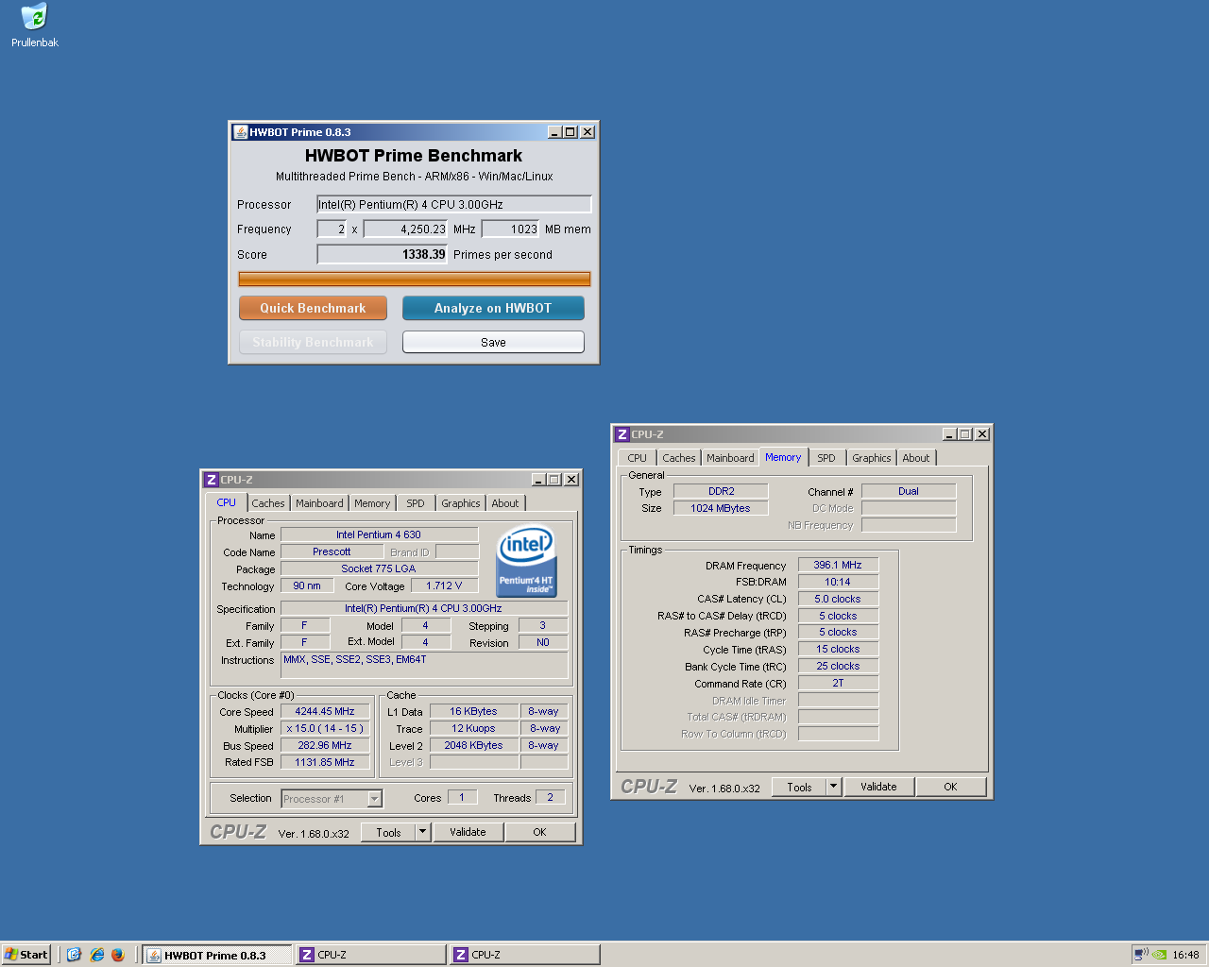Open SPD tab in left CPU-Z window
This screenshot has width=1209, height=967.
416,503
